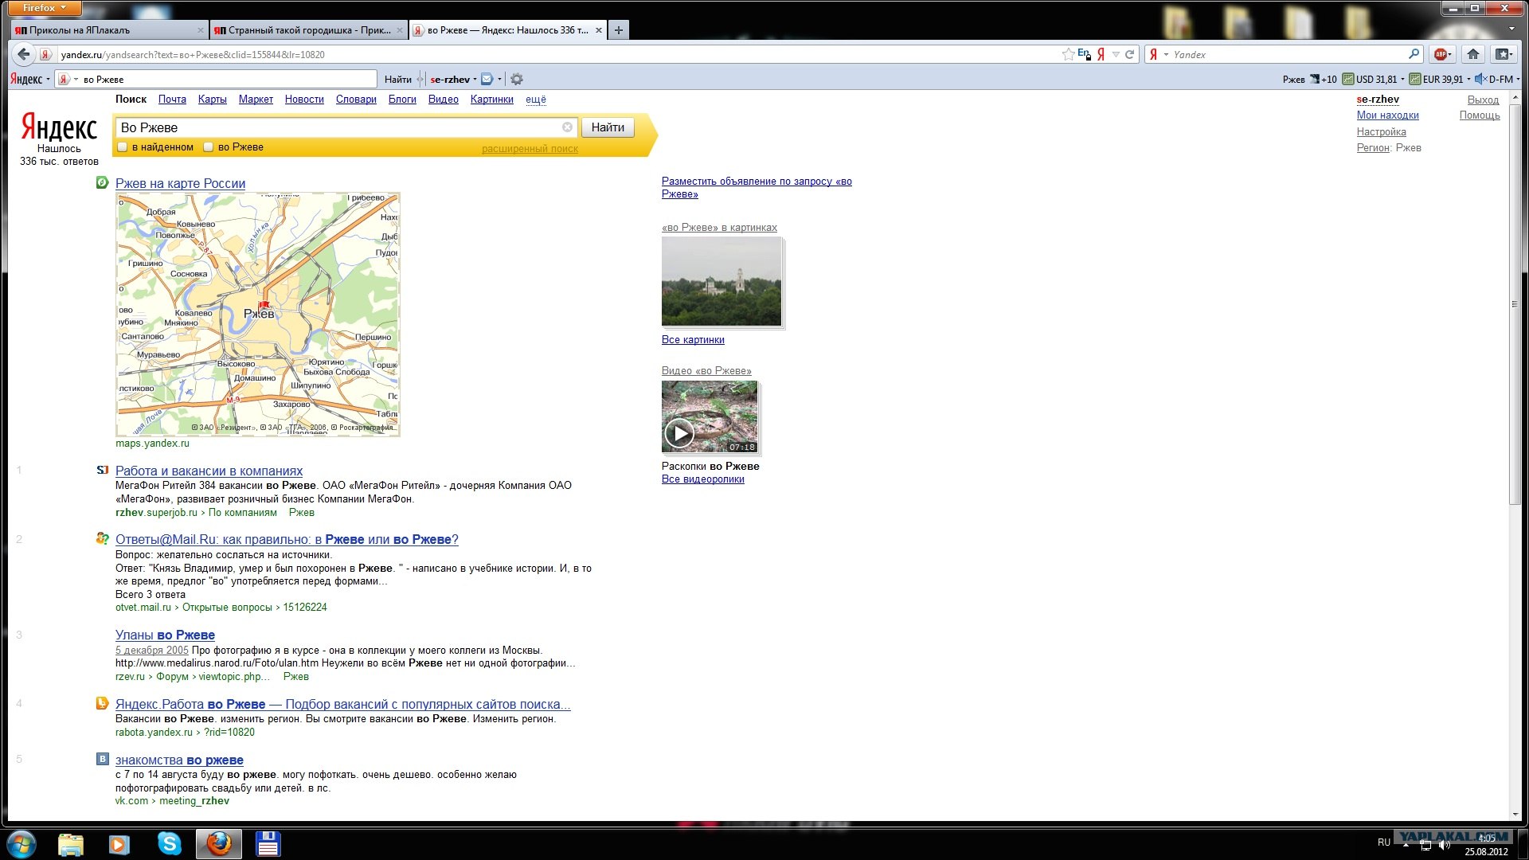Viewport: 1529px width, 860px height.
Task: Open 'Работа и вакансии в компаниях' result
Action: (x=209, y=471)
